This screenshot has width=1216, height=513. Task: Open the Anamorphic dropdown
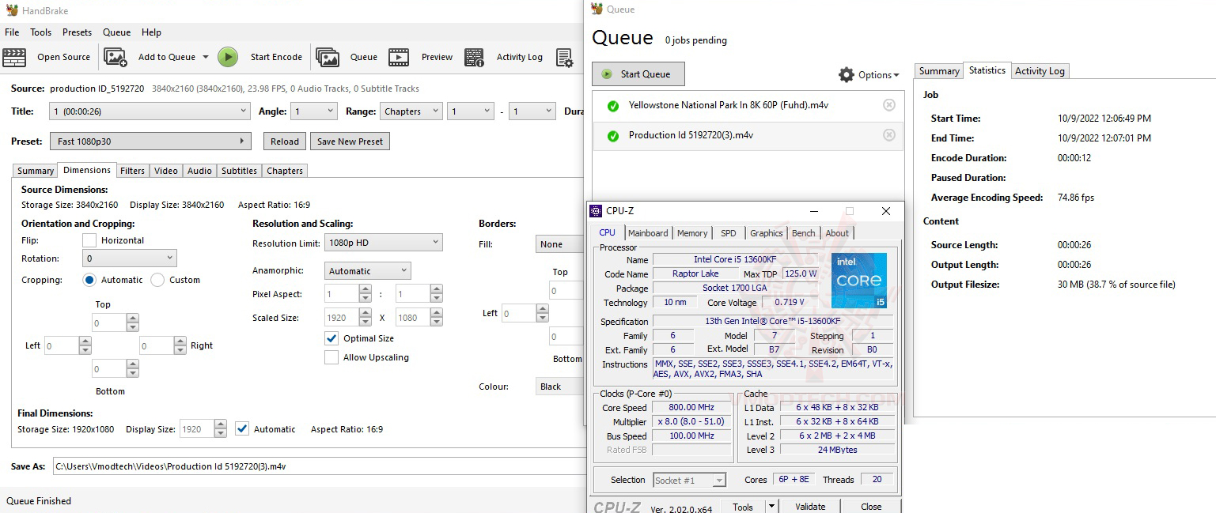coord(368,271)
